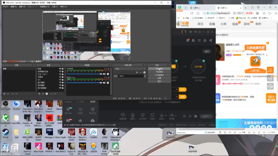Screen dimensions: 278x156
Task: Click the microphone icon in Douyu companion toolbar
Action: 162,115
